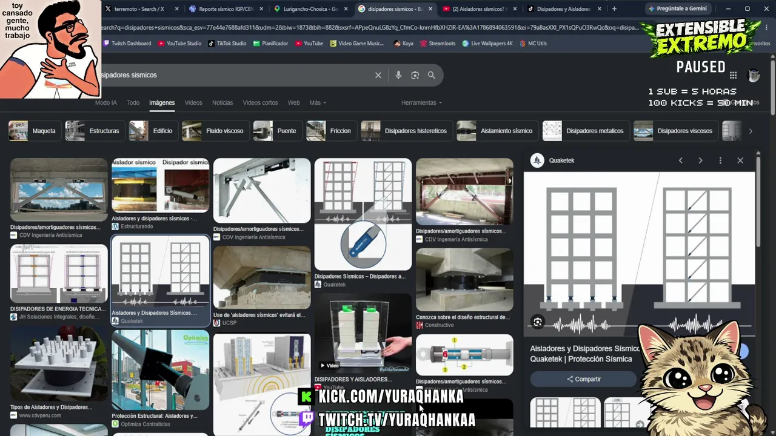The image size is (776, 436).
Task: Switch to the Videos cortos tab
Action: point(260,103)
